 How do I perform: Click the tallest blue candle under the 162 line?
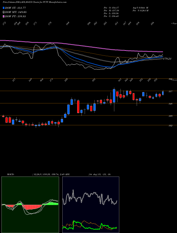point(114,96)
